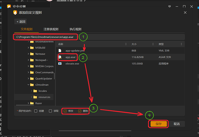Screen dimensions: 199x137
Task: Click the 保存 save button
Action: 158,124
